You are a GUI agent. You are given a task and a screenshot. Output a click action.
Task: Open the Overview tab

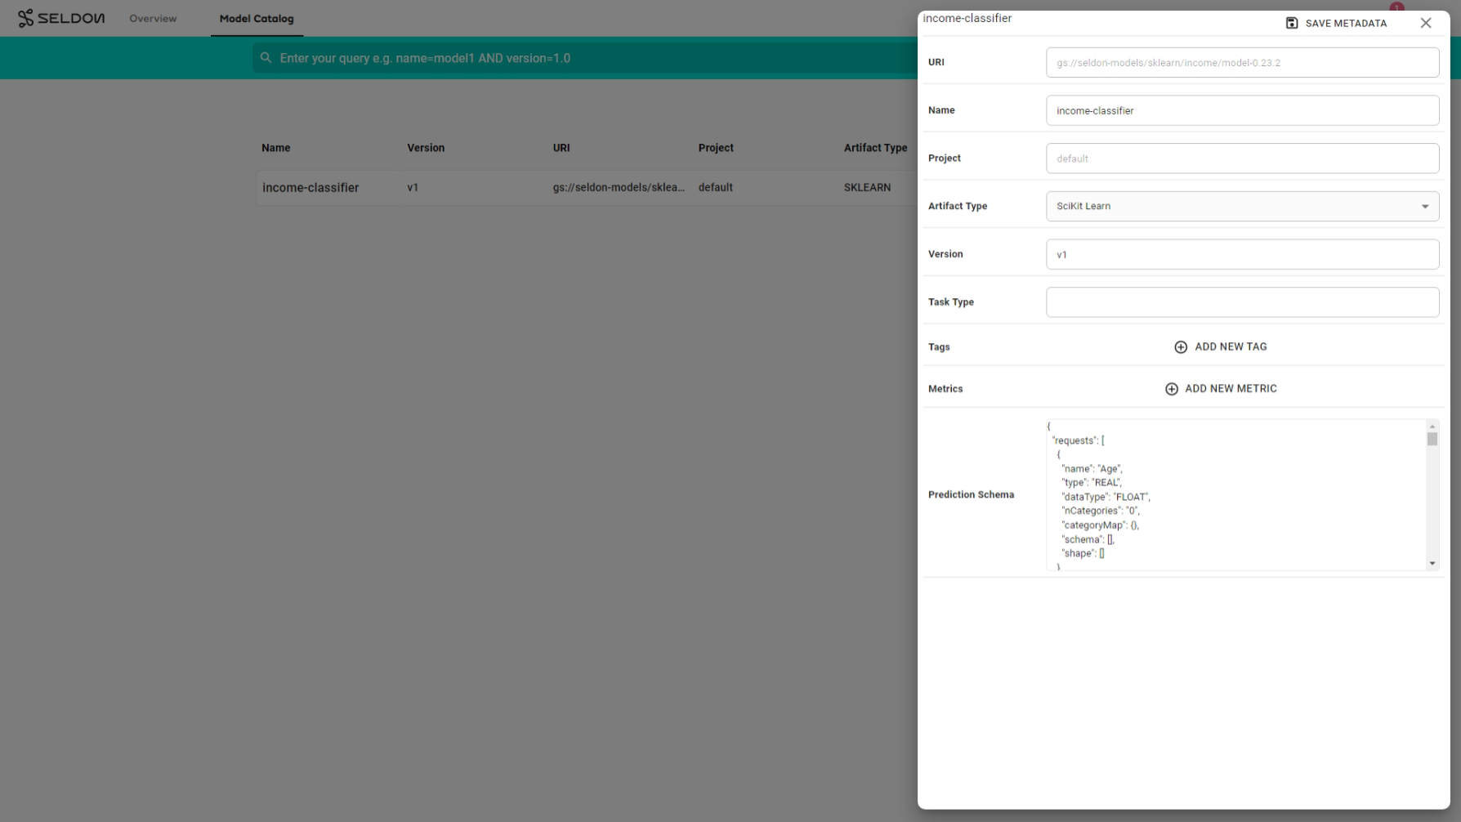coord(153,18)
